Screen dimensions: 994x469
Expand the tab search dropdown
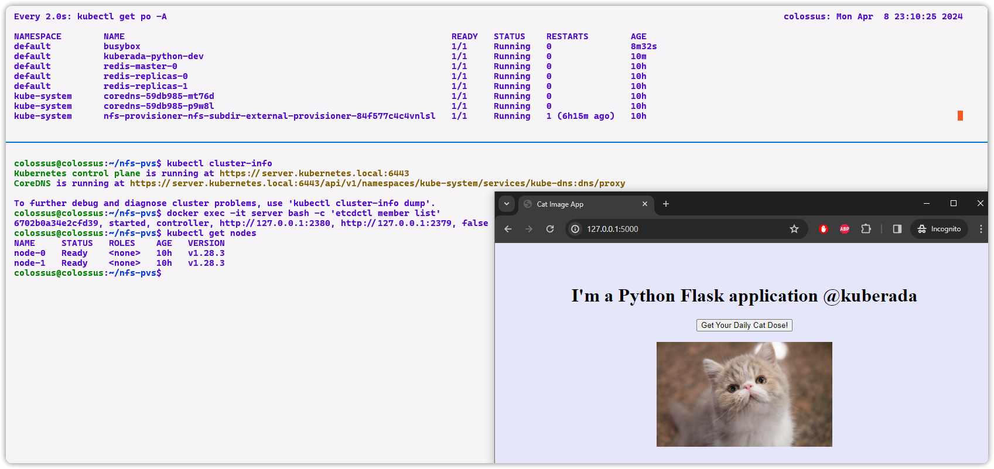tap(507, 204)
